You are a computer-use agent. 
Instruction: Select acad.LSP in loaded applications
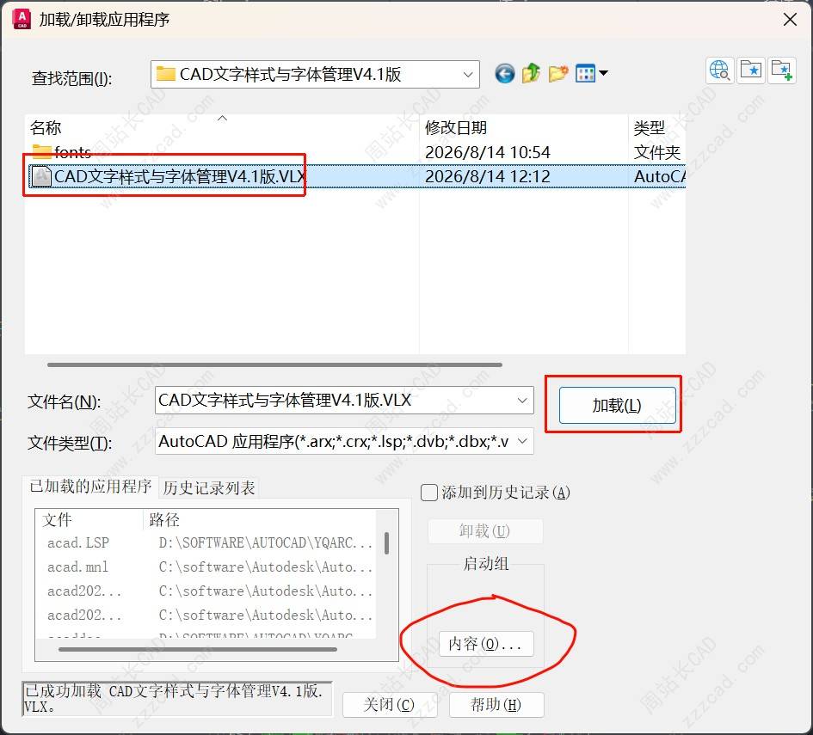pos(77,542)
